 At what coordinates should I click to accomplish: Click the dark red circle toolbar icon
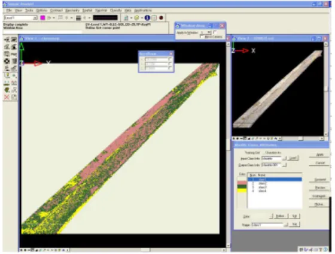[162, 18]
